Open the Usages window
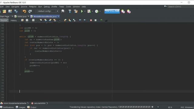The height and width of the screenshot is (109, 194). (20, 107)
